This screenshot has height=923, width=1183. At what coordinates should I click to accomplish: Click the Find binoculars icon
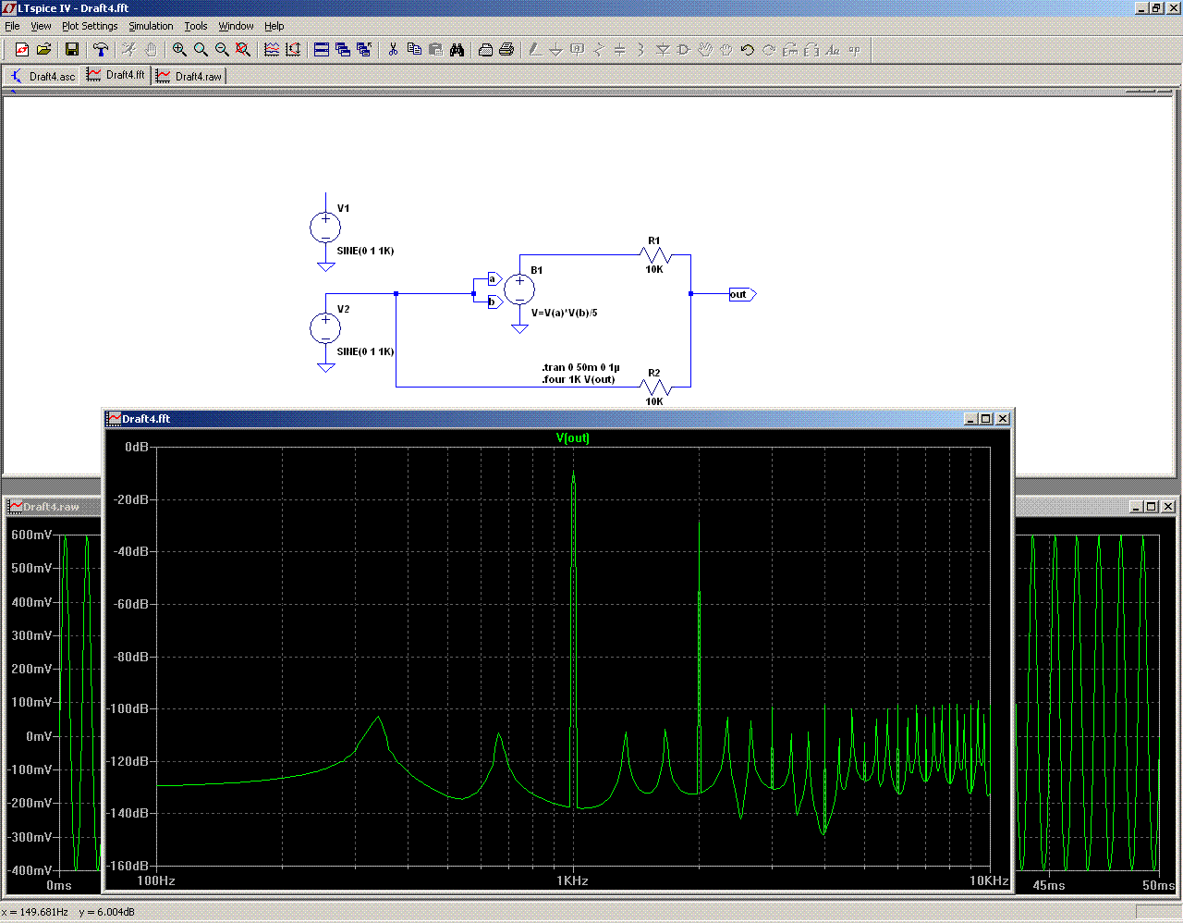pyautogui.click(x=457, y=50)
